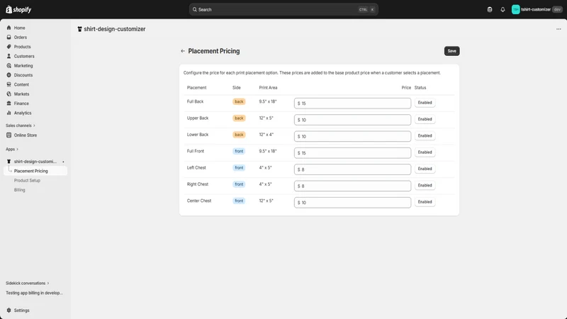Open Product Setup page
Viewport: 567px width, 319px height.
pyautogui.click(x=27, y=180)
